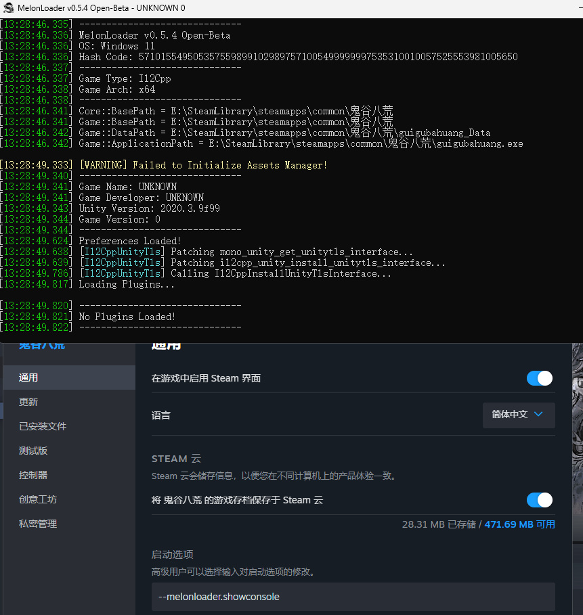Screen dimensions: 583x615
Task: Click the Preferences Loaded! console line
Action: tap(129, 241)
